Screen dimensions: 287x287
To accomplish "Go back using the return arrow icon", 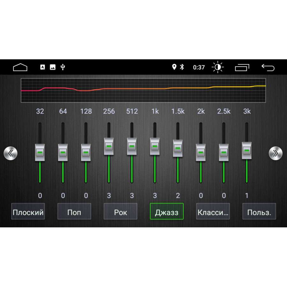I will (x=268, y=67).
